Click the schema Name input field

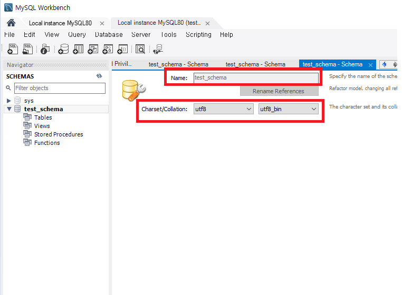tap(256, 77)
